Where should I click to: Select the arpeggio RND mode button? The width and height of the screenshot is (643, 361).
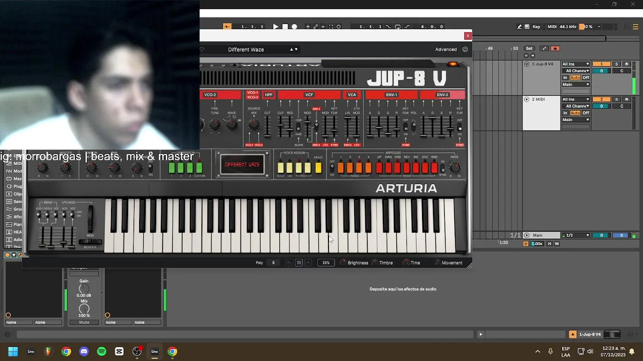[x=434, y=168]
